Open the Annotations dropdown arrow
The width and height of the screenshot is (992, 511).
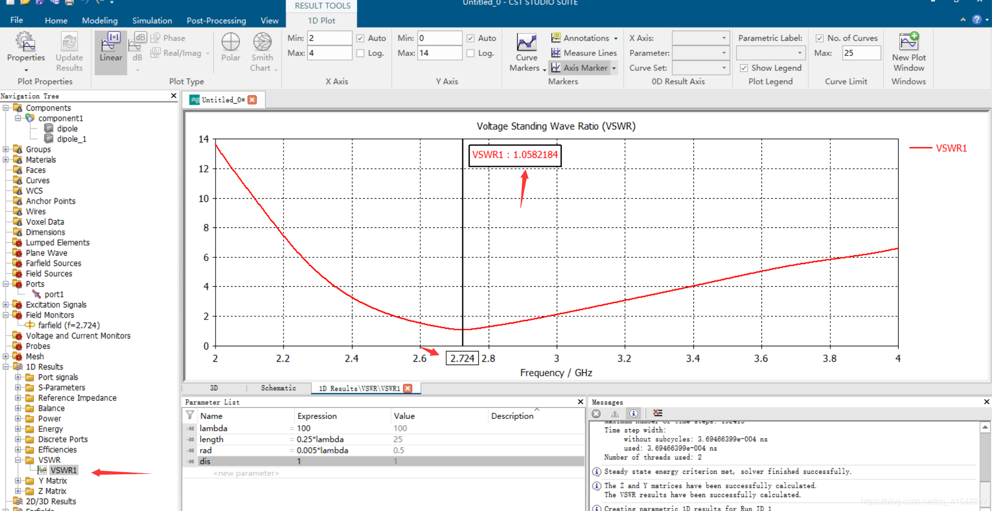pyautogui.click(x=616, y=38)
